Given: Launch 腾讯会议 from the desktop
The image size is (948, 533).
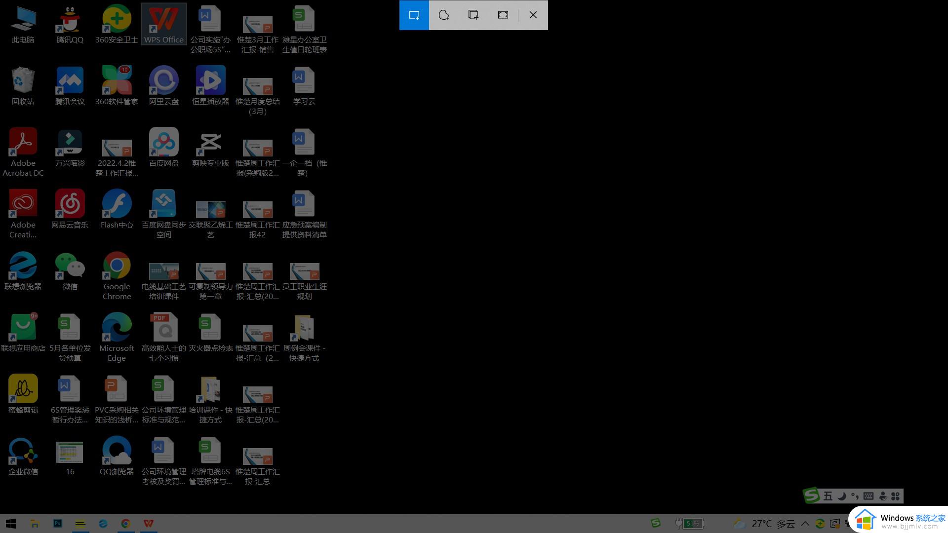Looking at the screenshot, I should click(x=70, y=86).
